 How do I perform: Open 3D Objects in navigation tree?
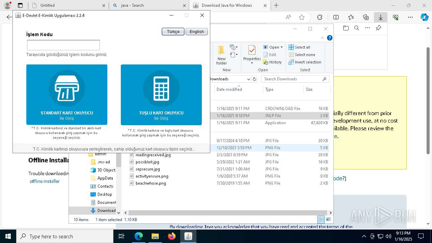point(103,170)
